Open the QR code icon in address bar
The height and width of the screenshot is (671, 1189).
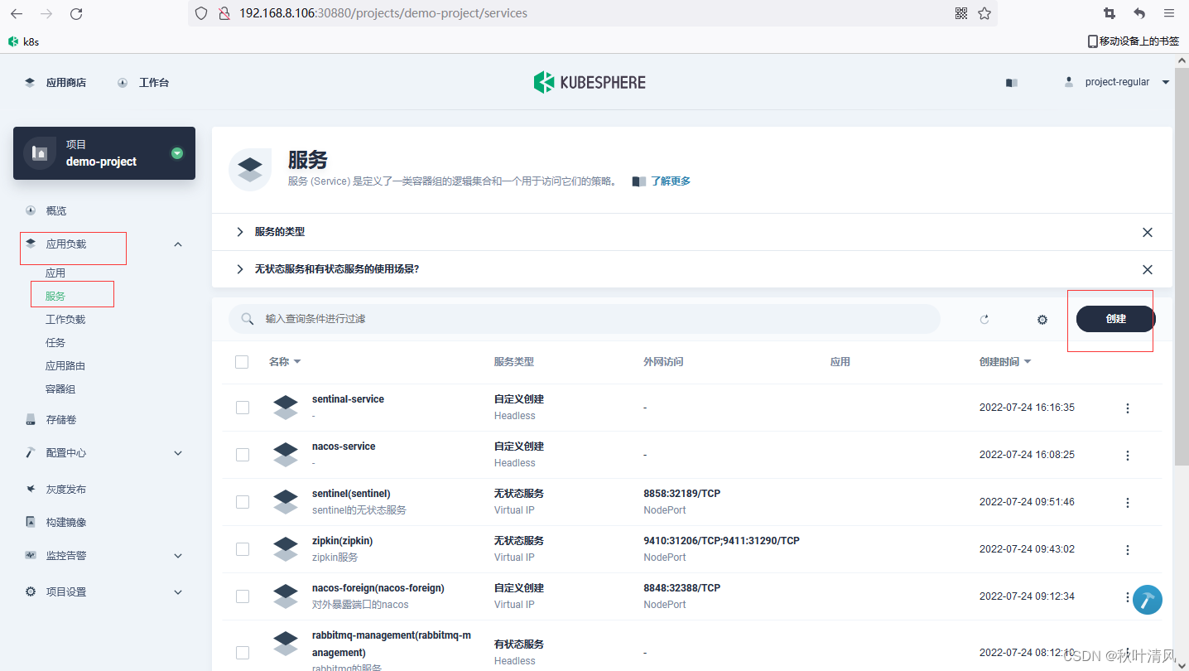click(961, 13)
